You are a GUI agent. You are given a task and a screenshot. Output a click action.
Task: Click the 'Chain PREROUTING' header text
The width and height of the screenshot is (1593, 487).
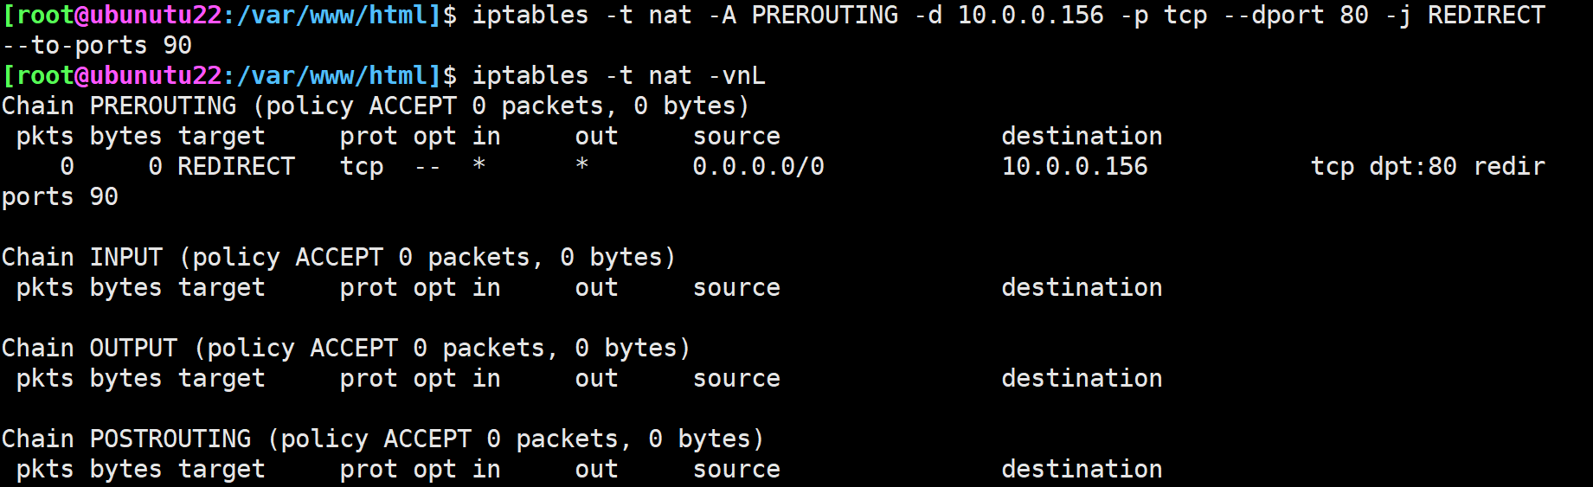click(119, 106)
